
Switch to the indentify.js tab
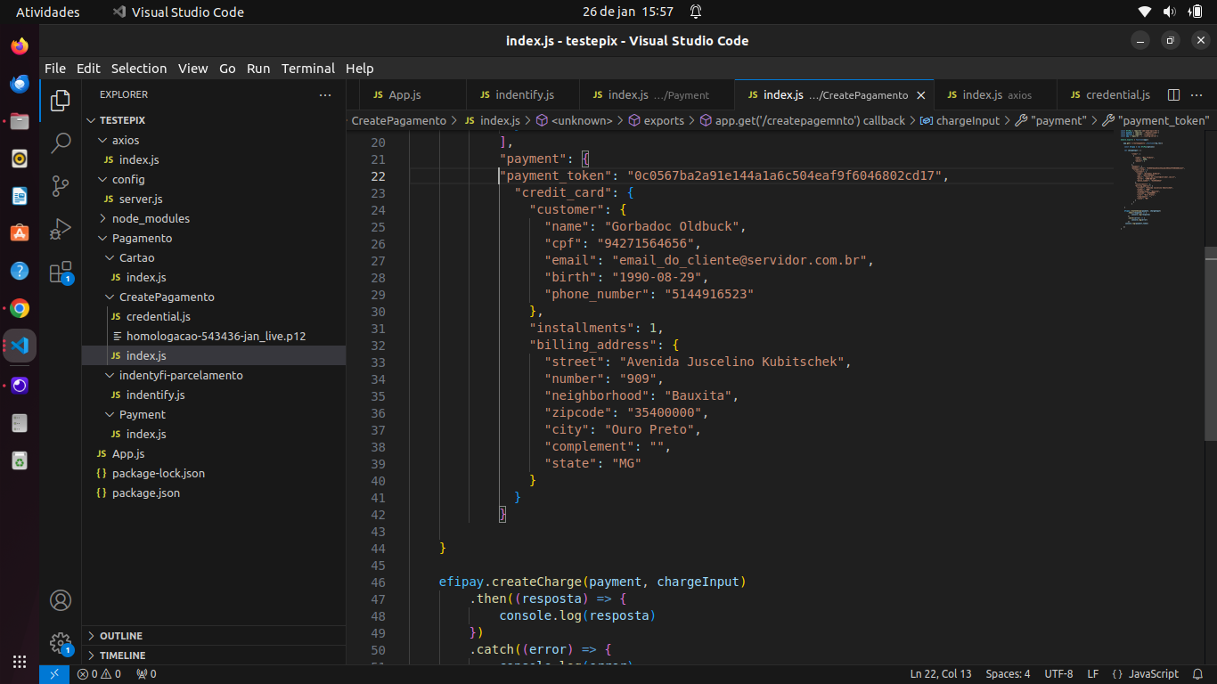[523, 94]
